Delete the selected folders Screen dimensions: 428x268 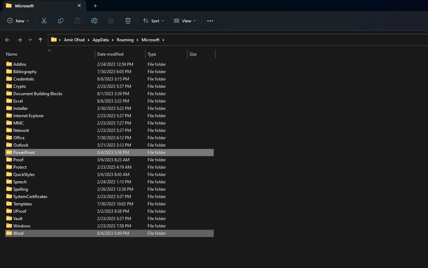[128, 21]
